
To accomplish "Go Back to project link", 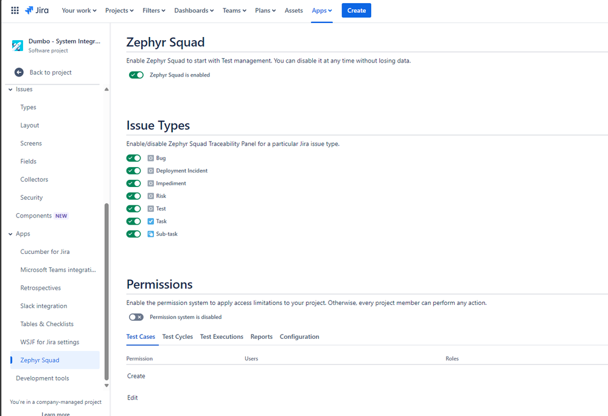I will 51,72.
